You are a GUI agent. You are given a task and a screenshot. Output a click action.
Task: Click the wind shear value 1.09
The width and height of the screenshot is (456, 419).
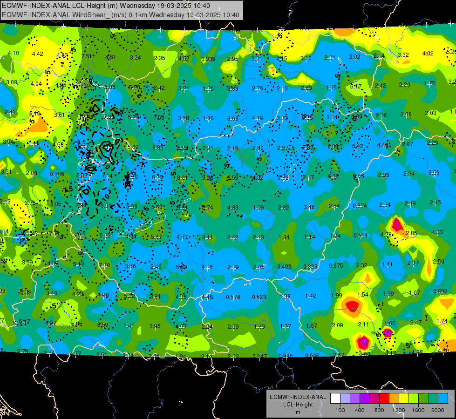[x=258, y=208]
